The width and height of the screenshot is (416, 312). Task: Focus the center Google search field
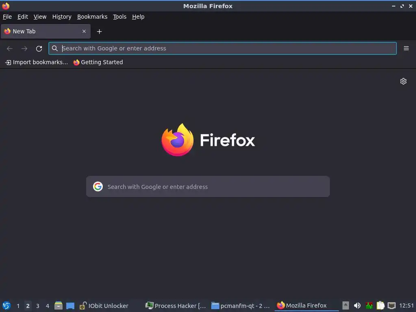click(x=208, y=186)
